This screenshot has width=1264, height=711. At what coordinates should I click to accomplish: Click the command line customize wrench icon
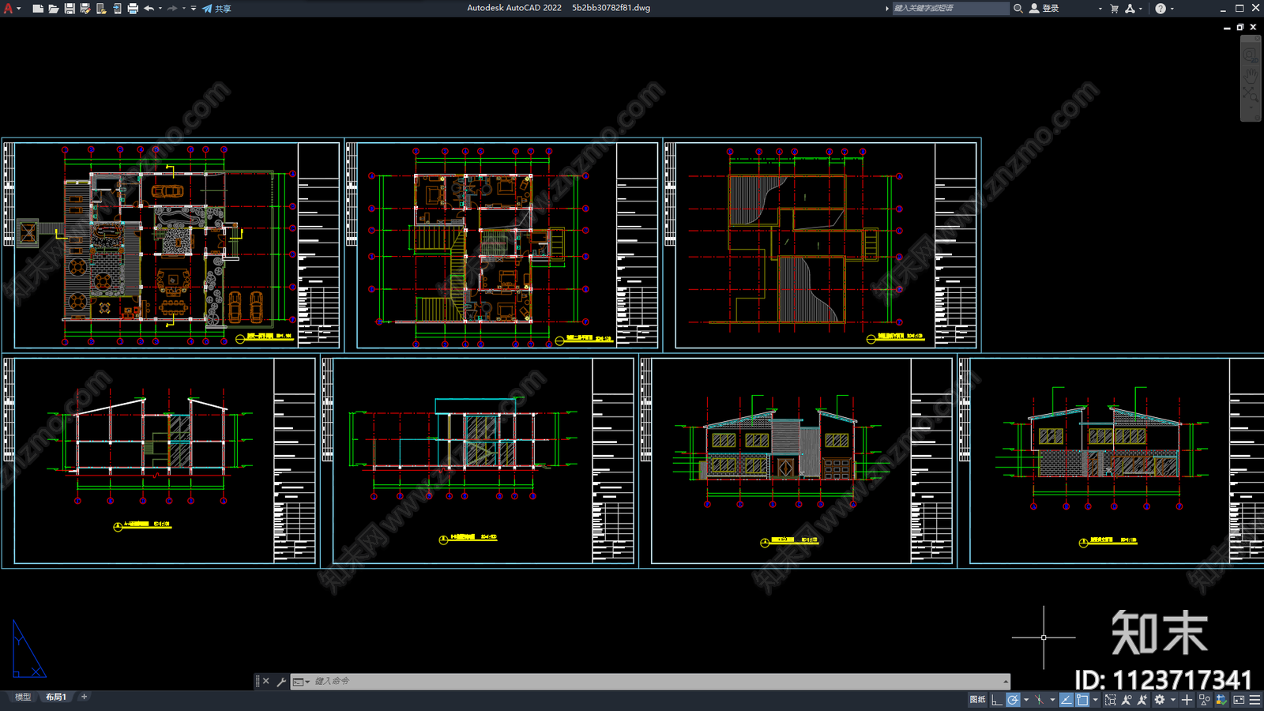click(x=281, y=681)
